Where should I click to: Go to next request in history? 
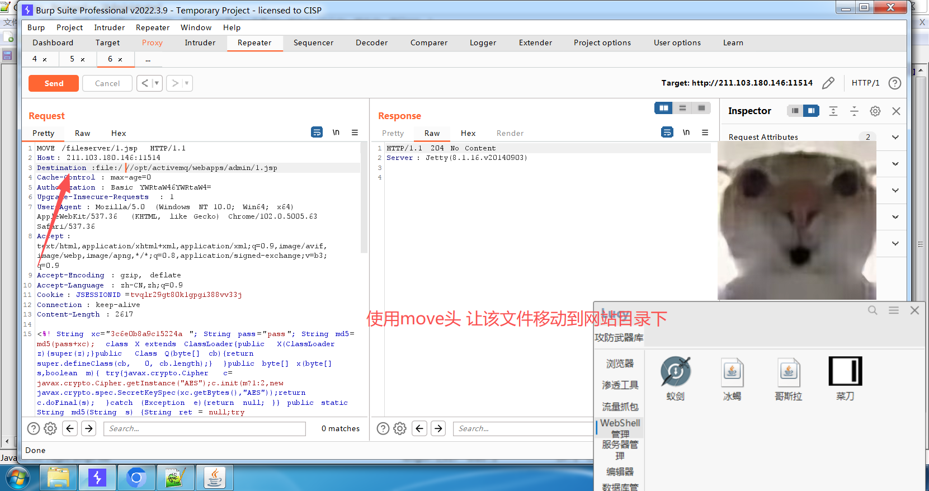[175, 83]
